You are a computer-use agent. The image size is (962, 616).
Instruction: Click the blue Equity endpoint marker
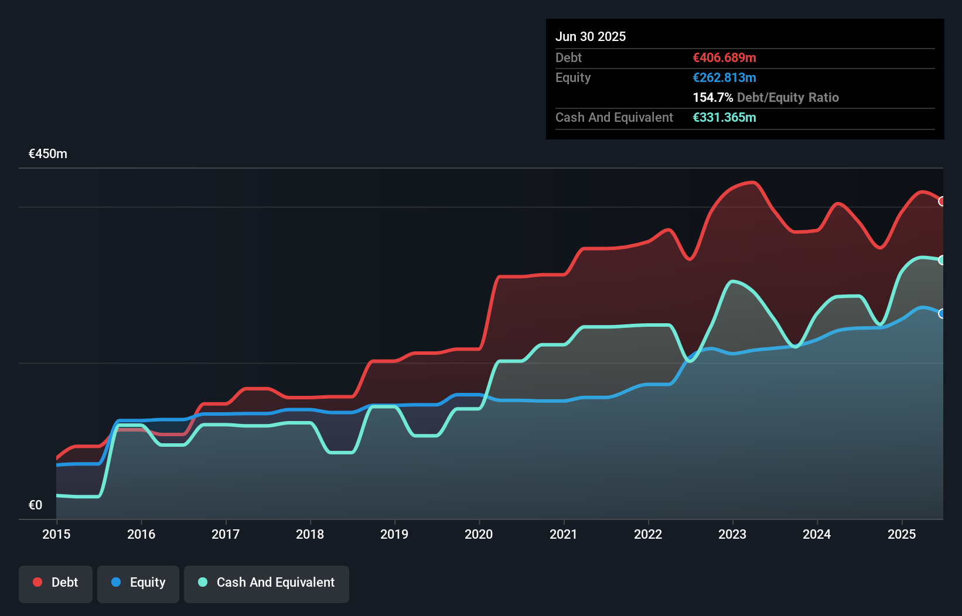(942, 314)
